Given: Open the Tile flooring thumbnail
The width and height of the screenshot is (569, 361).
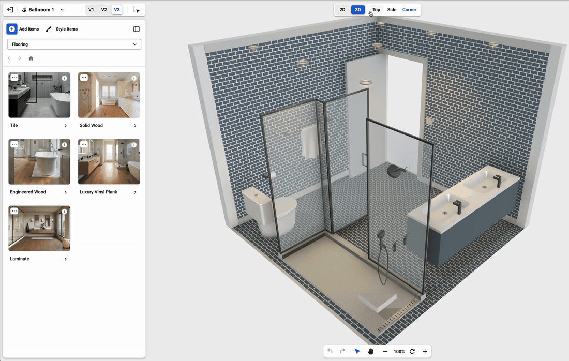Looking at the screenshot, I should (39, 95).
